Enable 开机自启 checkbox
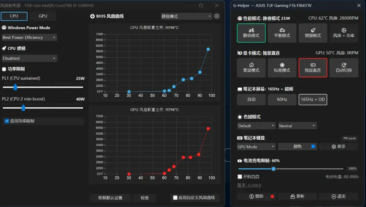The image size is (366, 207). pyautogui.click(x=240, y=177)
